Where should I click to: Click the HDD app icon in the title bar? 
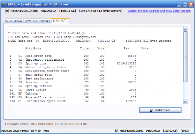3,4
